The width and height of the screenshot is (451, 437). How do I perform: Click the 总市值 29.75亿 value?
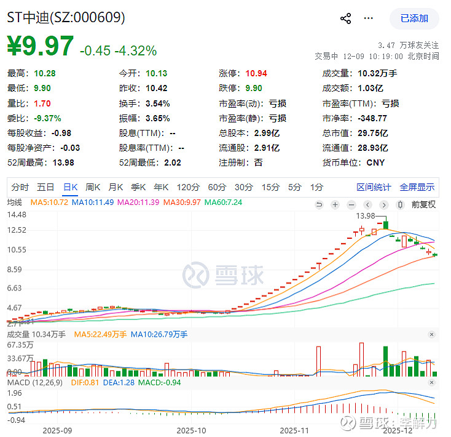373,133
